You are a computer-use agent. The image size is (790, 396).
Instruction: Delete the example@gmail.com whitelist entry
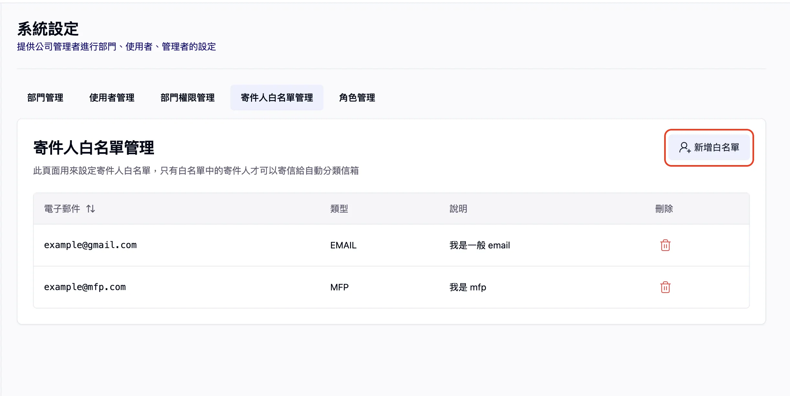point(665,245)
